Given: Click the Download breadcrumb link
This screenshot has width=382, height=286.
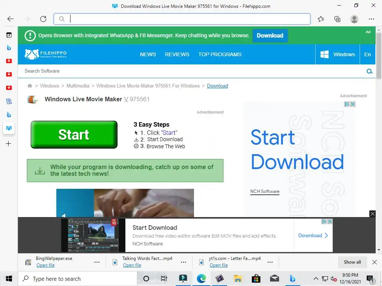Looking at the screenshot, I should [x=217, y=86].
